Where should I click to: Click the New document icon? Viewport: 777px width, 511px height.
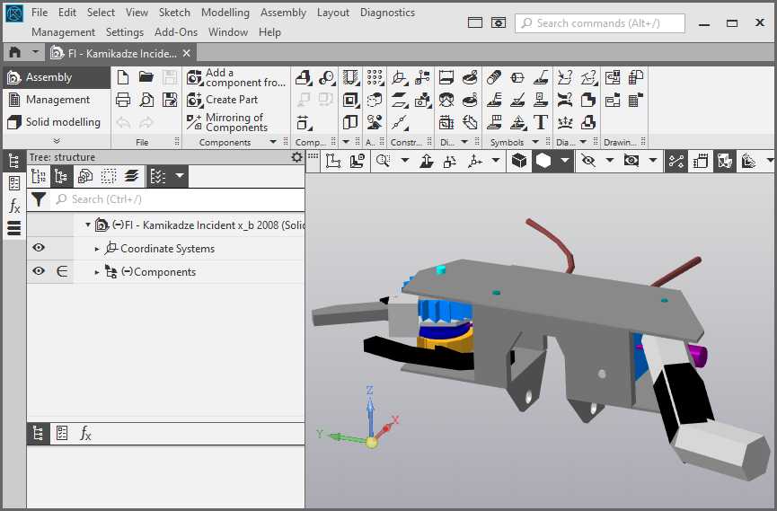123,78
